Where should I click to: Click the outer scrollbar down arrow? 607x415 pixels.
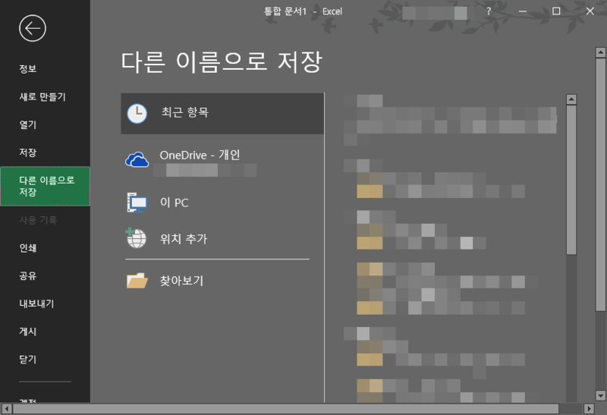600,395
